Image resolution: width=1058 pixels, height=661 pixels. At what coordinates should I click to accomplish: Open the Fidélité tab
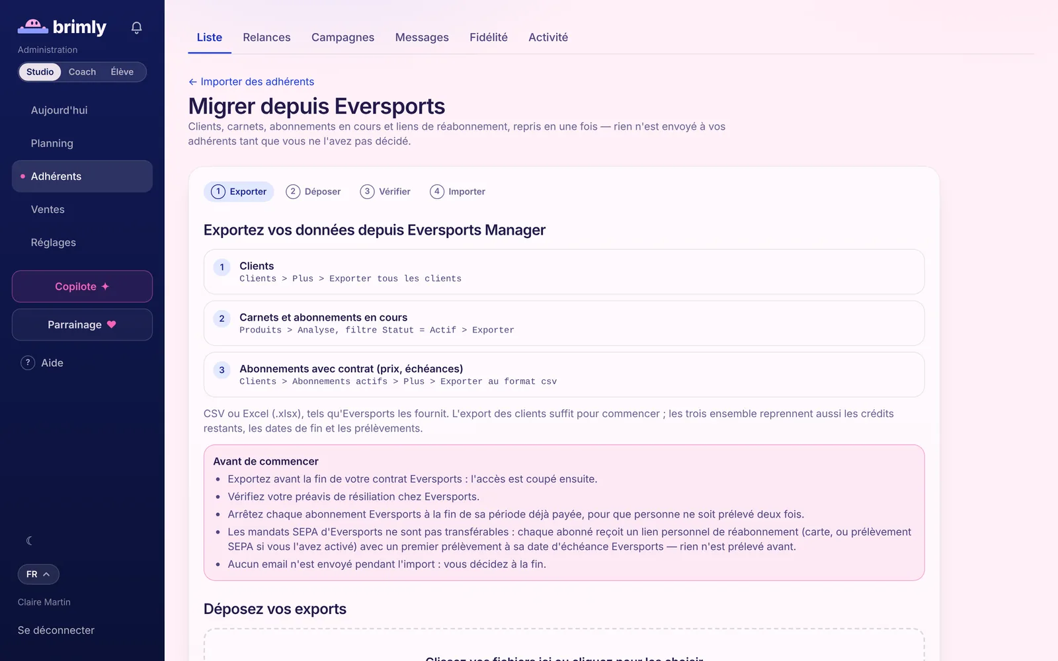coord(489,38)
